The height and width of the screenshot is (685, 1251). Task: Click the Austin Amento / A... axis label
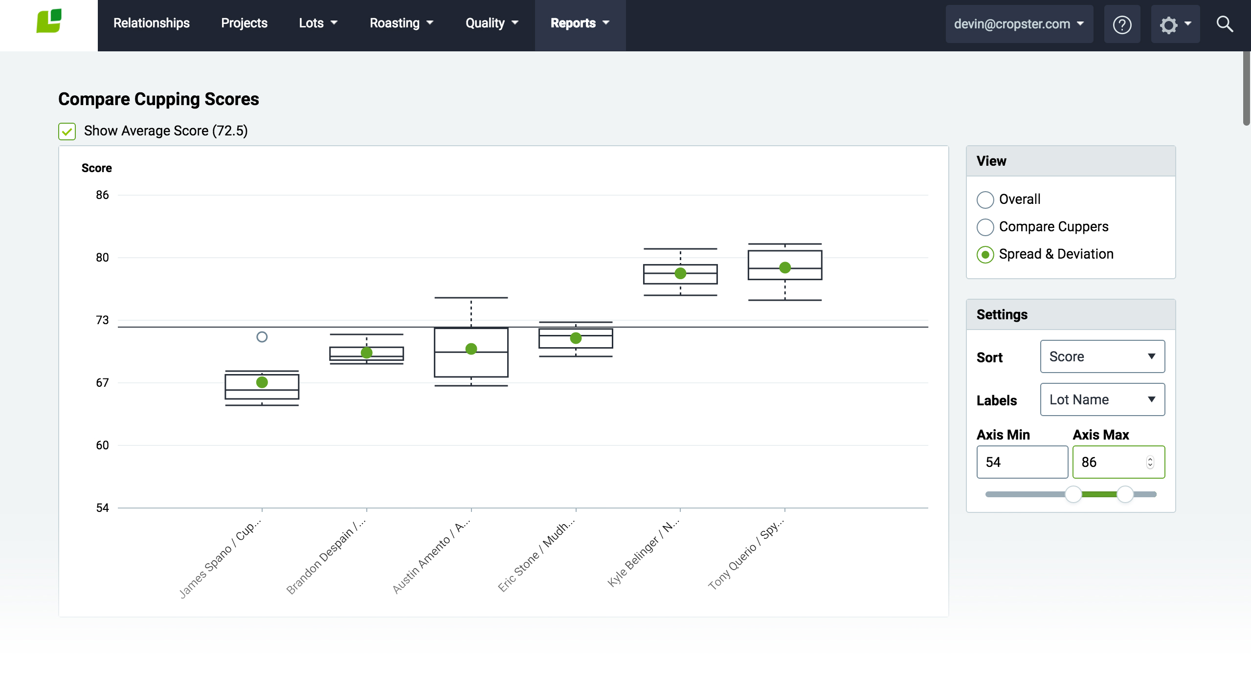pyautogui.click(x=431, y=556)
